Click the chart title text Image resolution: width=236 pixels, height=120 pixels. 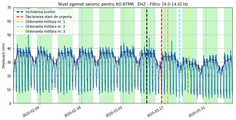[123, 4]
